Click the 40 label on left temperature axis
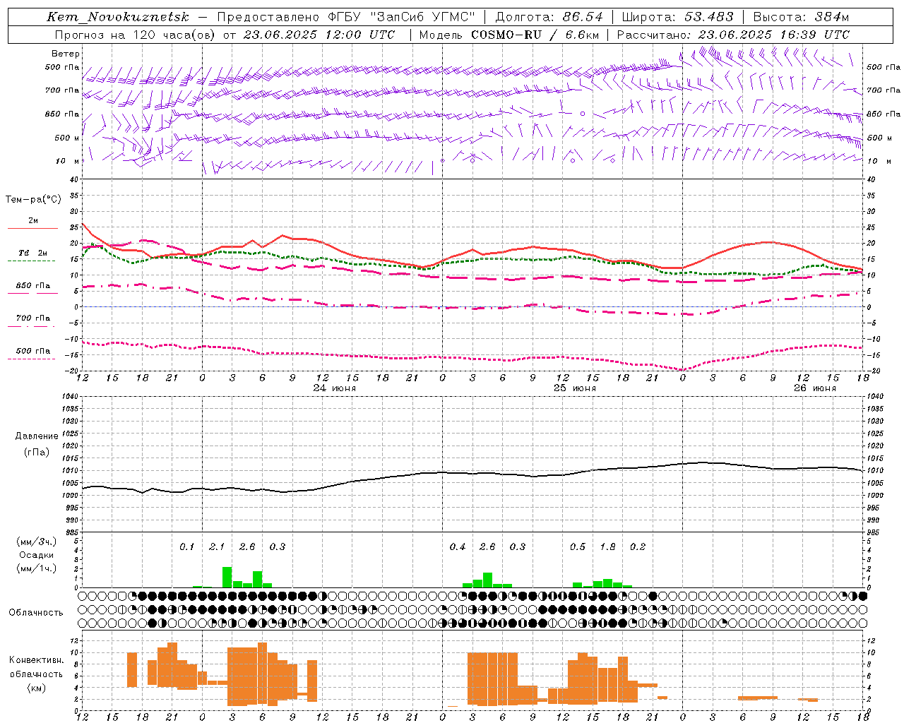Viewport: 904px width, 723px height. [x=73, y=179]
